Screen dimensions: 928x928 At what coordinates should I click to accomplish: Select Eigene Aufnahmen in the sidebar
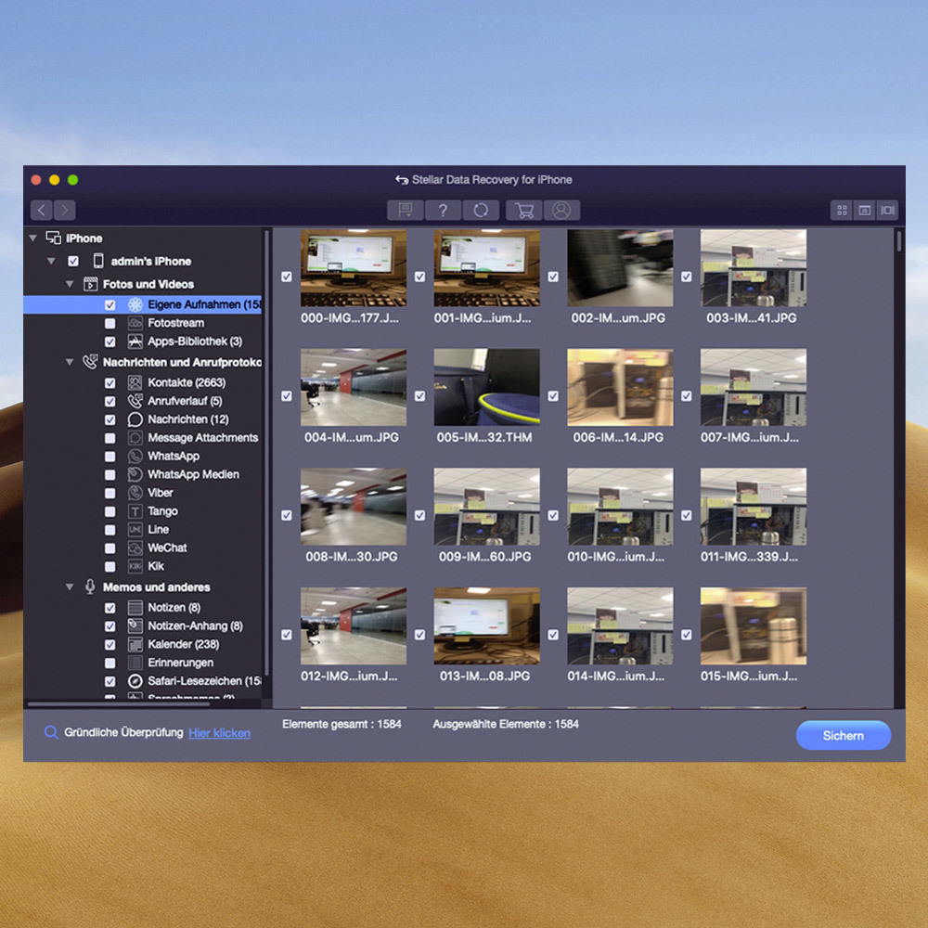coord(143,304)
